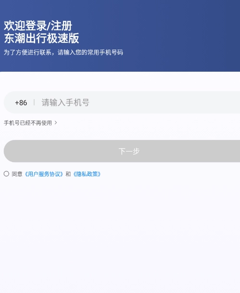Click the 欢迎登录/注册 heading
This screenshot has height=293, width=240.
[38, 25]
